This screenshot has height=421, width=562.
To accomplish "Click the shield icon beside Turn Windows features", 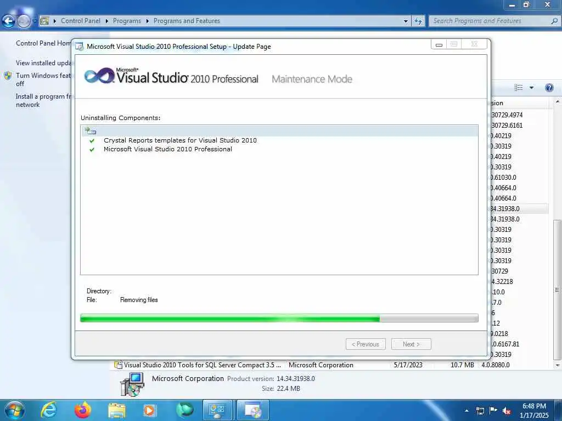I will [8, 76].
